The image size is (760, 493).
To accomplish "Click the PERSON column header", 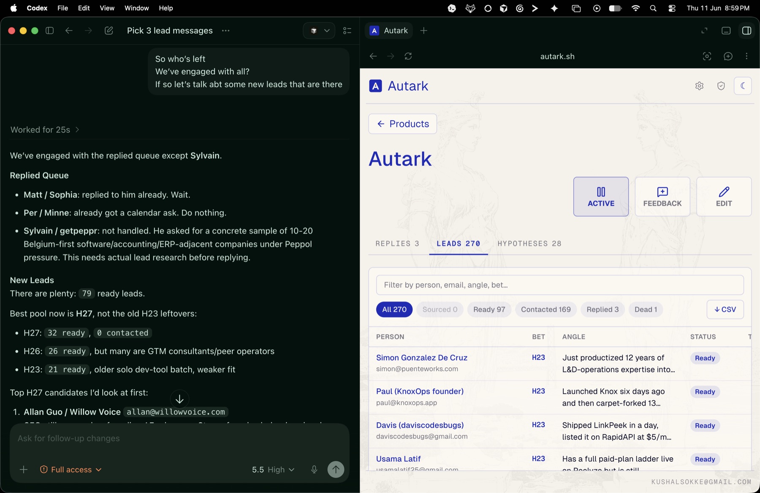I will [390, 337].
